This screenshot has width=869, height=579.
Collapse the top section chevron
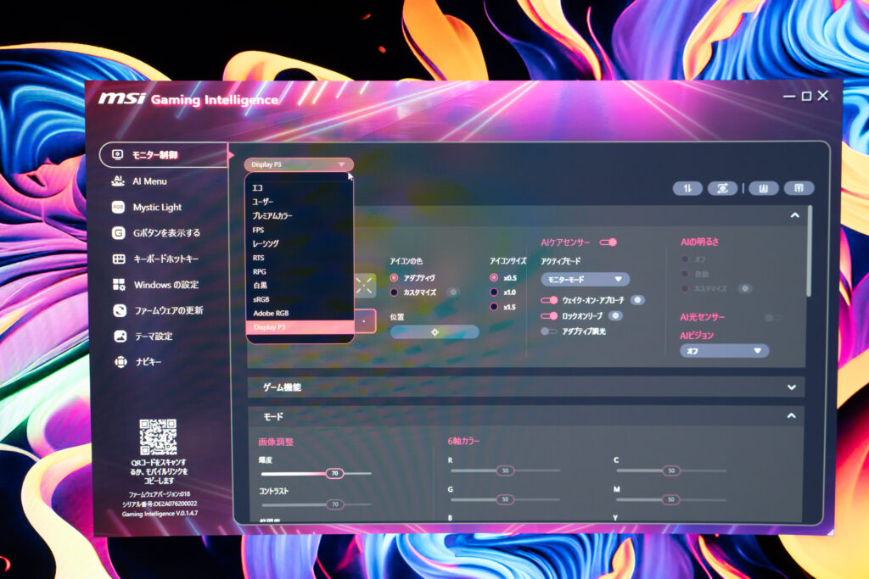794,215
